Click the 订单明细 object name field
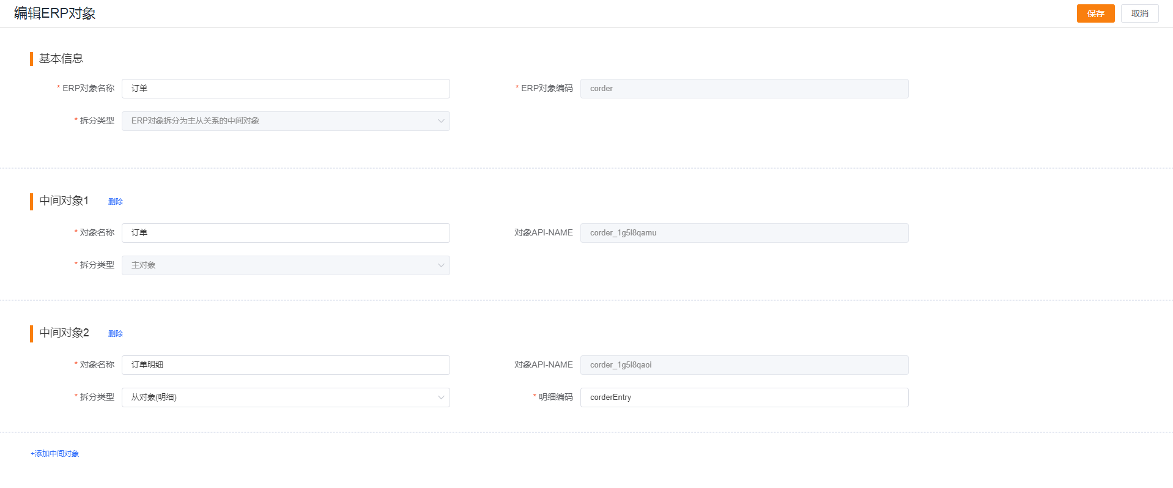Viewport: 1173px width, 488px height. coord(286,365)
